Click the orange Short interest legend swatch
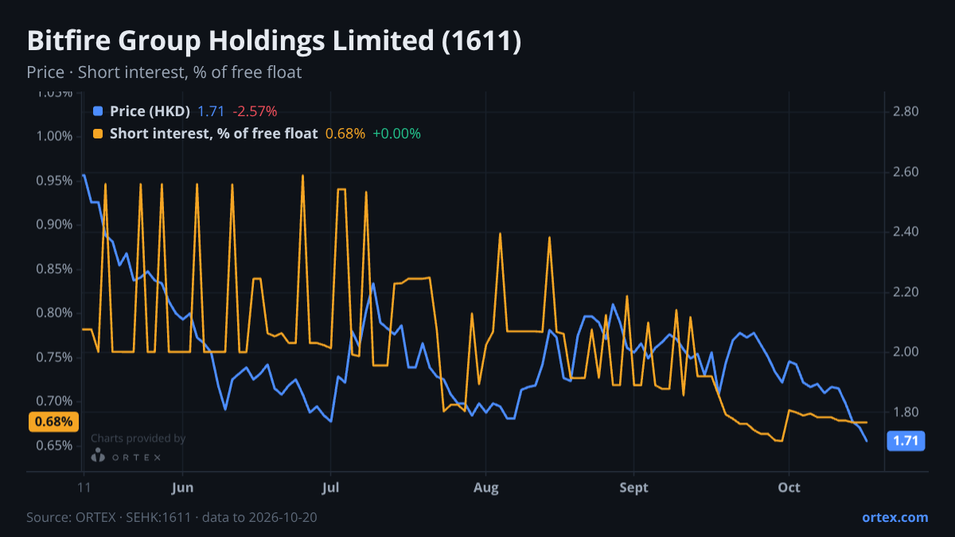 click(98, 134)
